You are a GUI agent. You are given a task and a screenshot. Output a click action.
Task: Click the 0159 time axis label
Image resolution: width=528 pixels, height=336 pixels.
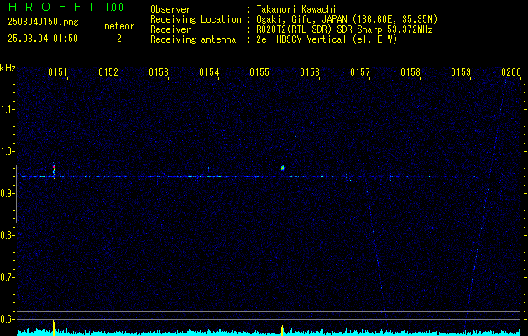[x=460, y=72]
